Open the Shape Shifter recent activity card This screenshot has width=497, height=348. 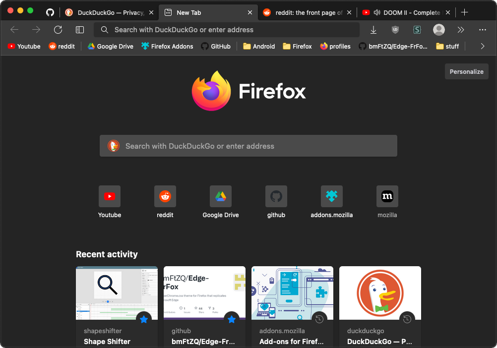117,306
